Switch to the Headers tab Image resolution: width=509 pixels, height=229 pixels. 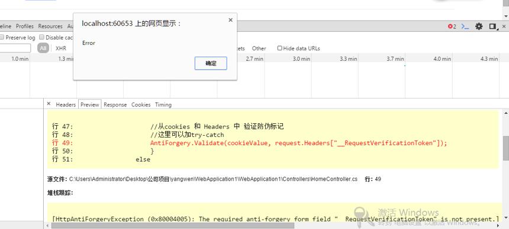point(66,104)
